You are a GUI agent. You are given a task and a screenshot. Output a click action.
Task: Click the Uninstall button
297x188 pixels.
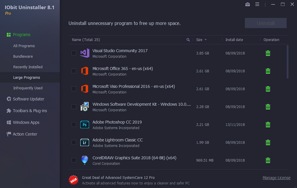coord(266,23)
